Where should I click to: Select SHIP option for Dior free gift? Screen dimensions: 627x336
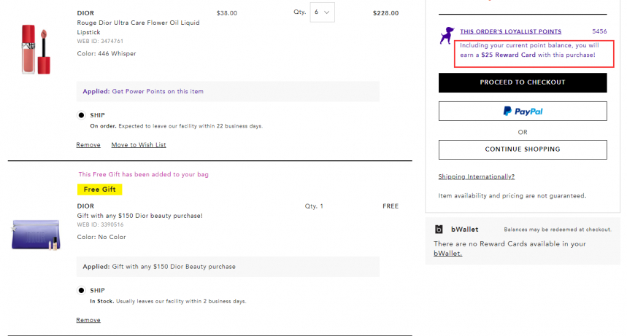(81, 291)
